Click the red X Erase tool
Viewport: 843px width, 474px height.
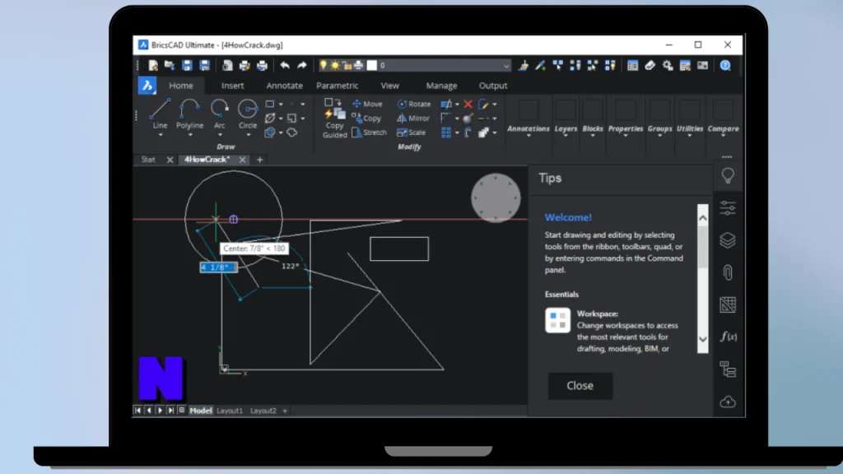(468, 104)
